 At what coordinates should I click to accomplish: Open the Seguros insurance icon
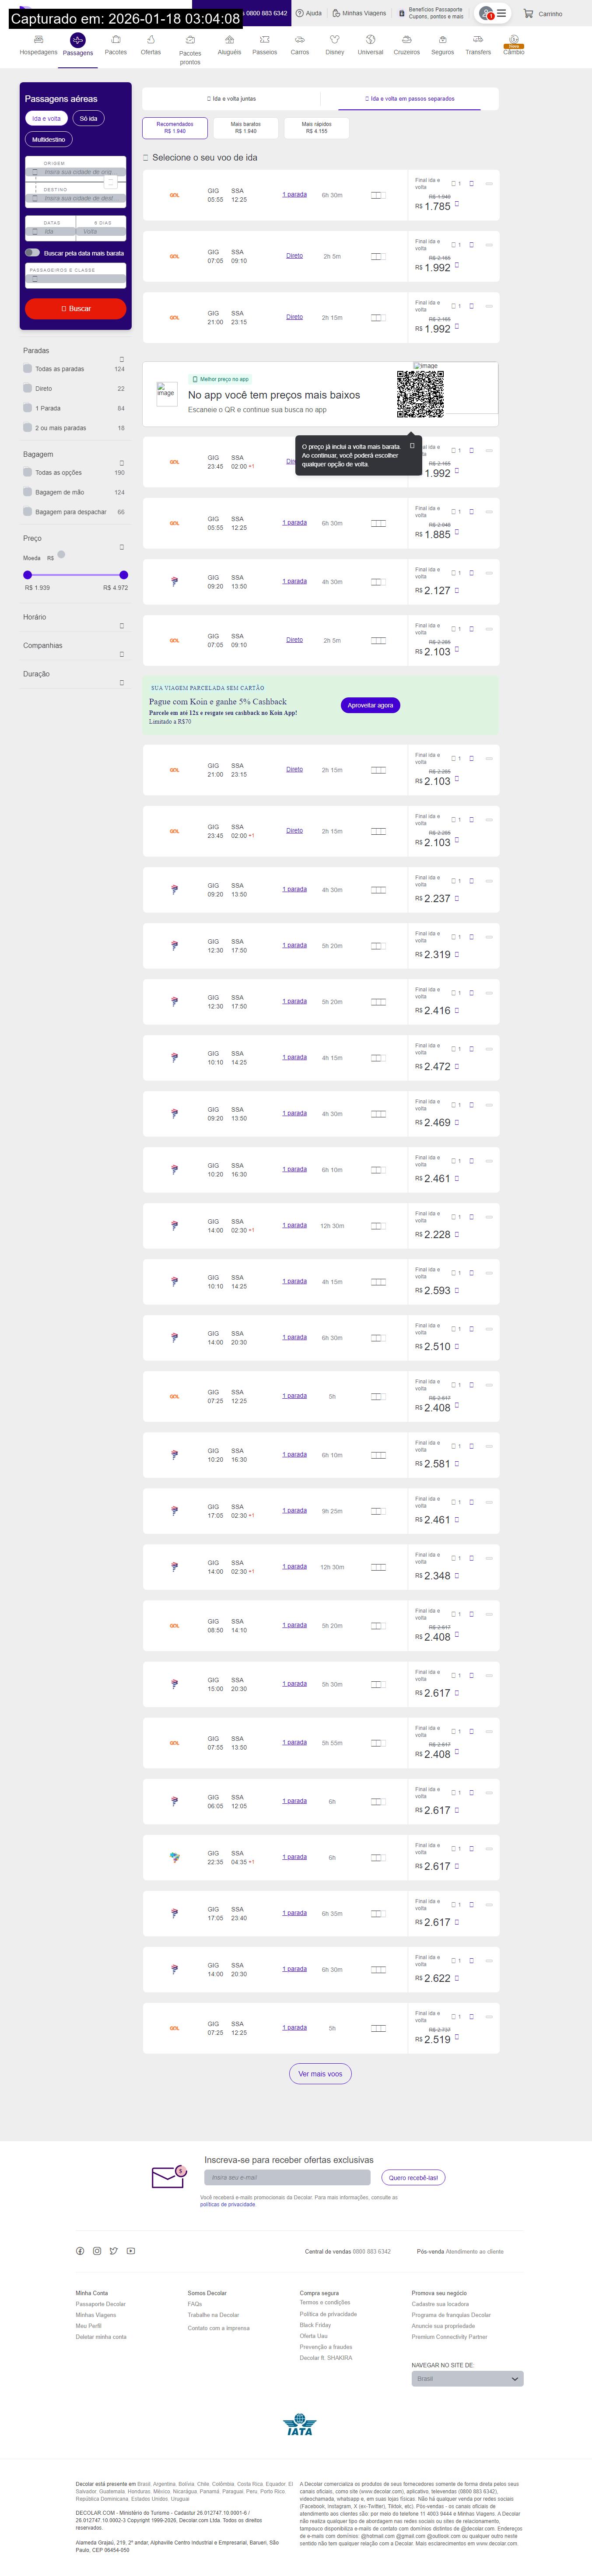pos(442,41)
